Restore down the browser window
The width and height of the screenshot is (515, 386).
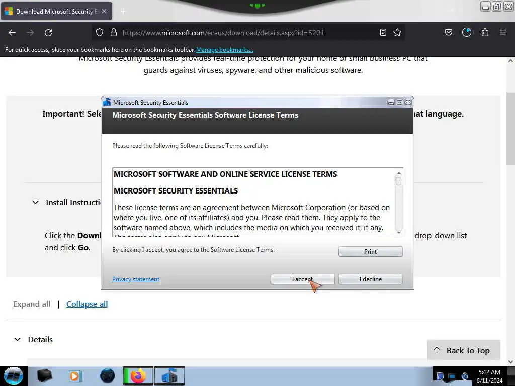pos(497,6)
